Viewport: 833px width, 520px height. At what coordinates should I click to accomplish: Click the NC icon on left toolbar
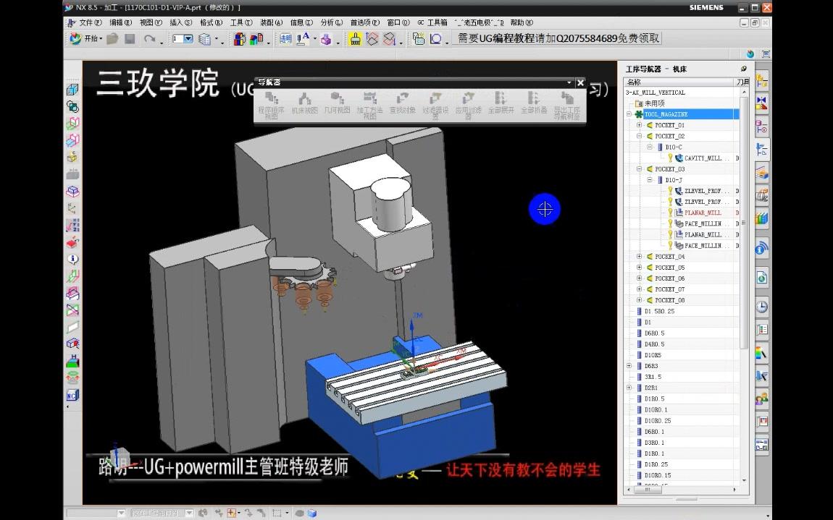72,396
